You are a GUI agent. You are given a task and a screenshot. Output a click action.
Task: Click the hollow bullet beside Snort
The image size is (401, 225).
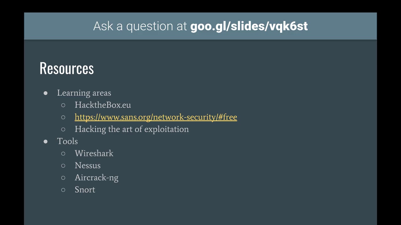pos(63,190)
